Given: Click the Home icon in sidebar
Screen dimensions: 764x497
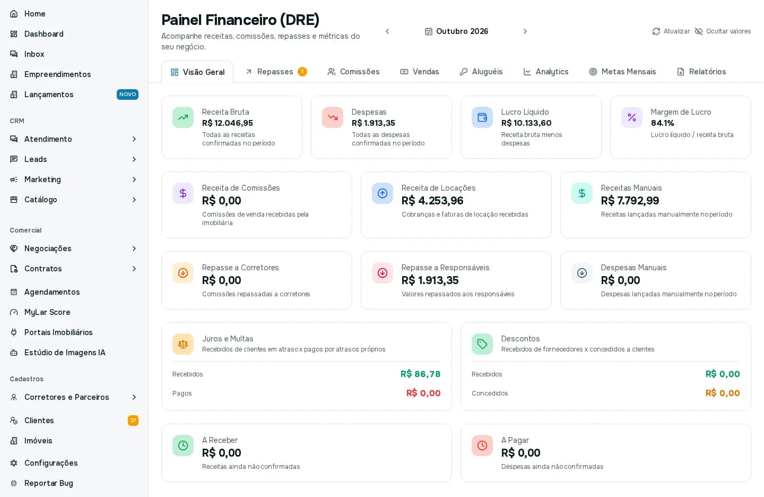Looking at the screenshot, I should click(x=14, y=14).
